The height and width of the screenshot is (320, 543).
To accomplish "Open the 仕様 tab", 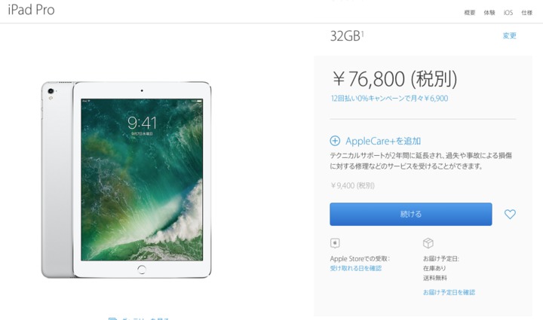I will [x=526, y=13].
